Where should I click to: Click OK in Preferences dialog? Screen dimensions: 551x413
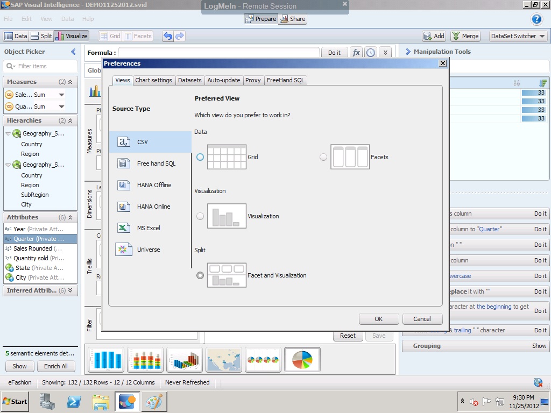pos(378,319)
